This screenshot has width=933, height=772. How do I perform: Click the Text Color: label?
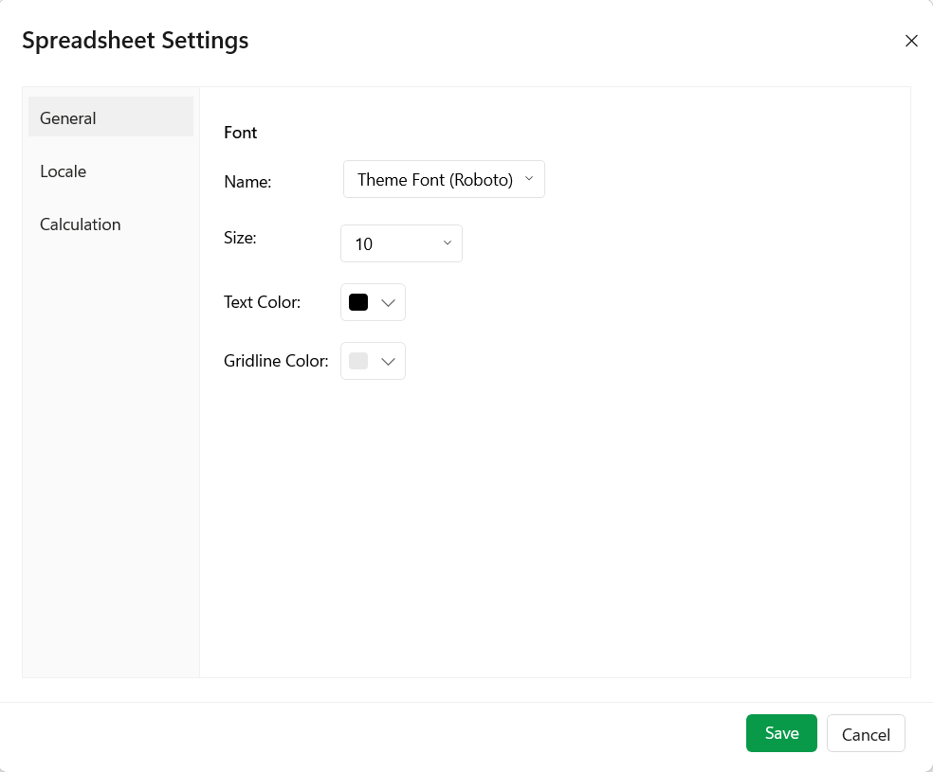pyautogui.click(x=262, y=302)
